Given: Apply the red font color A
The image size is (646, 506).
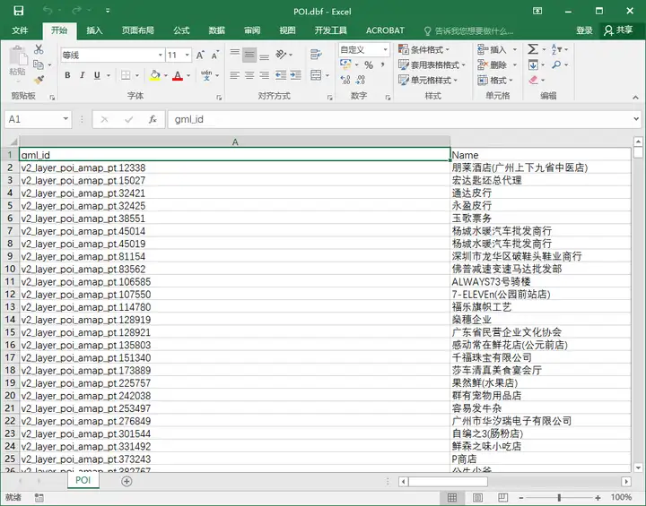Looking at the screenshot, I should click(178, 75).
